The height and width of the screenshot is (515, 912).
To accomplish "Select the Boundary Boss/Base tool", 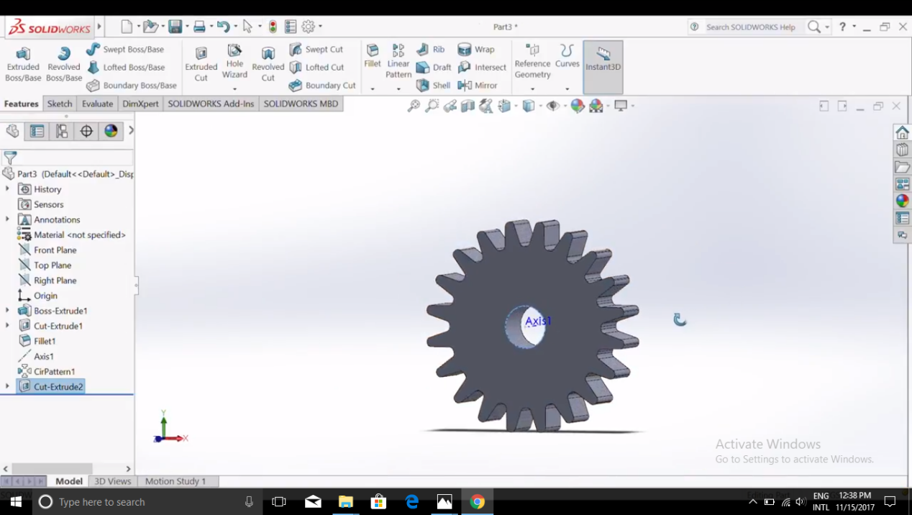I will coord(131,85).
